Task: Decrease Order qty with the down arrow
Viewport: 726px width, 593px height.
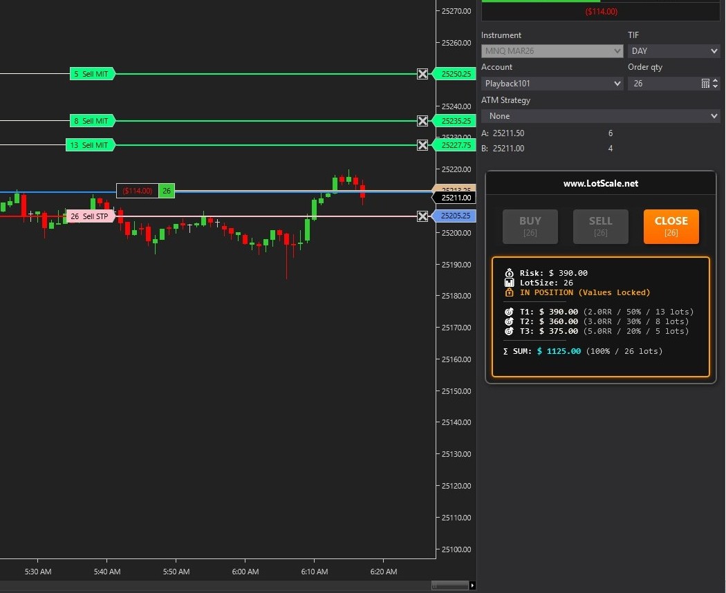Action: click(x=716, y=86)
